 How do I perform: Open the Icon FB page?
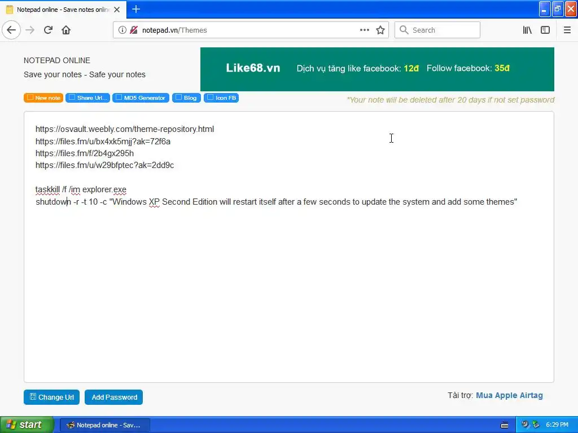tap(221, 98)
